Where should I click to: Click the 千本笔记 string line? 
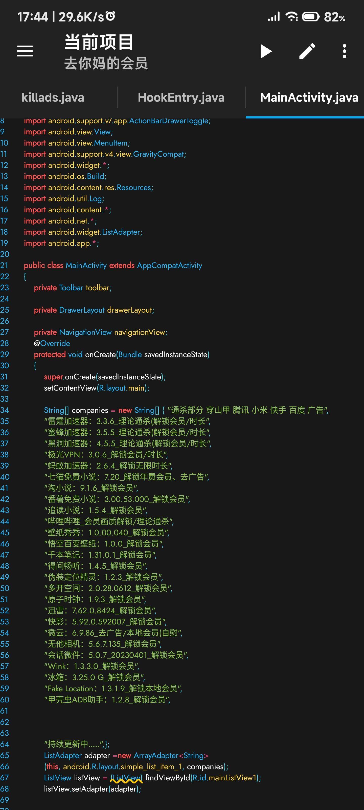click(101, 555)
